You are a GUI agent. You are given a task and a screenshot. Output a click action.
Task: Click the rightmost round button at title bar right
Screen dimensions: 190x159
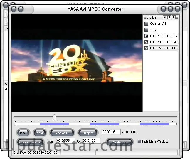tap(177, 9)
